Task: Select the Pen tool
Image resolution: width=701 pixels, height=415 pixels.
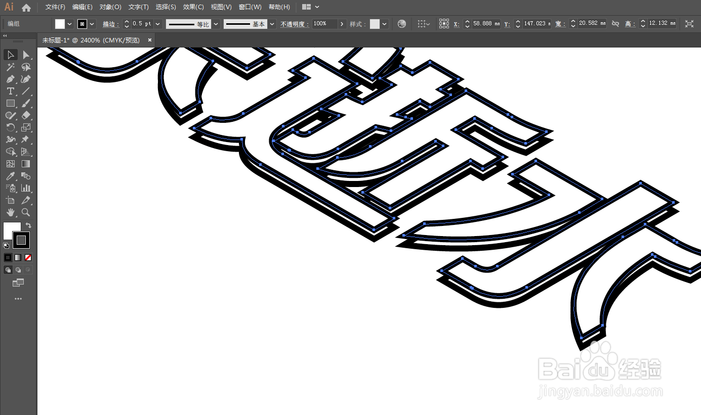Action: click(x=11, y=79)
